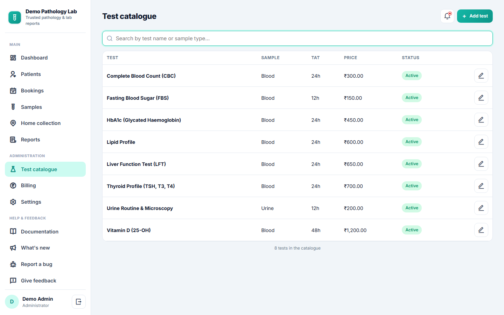Edit the Thyroid Profile (TSH, T3, T4) test
This screenshot has width=504, height=315.
coord(481,186)
